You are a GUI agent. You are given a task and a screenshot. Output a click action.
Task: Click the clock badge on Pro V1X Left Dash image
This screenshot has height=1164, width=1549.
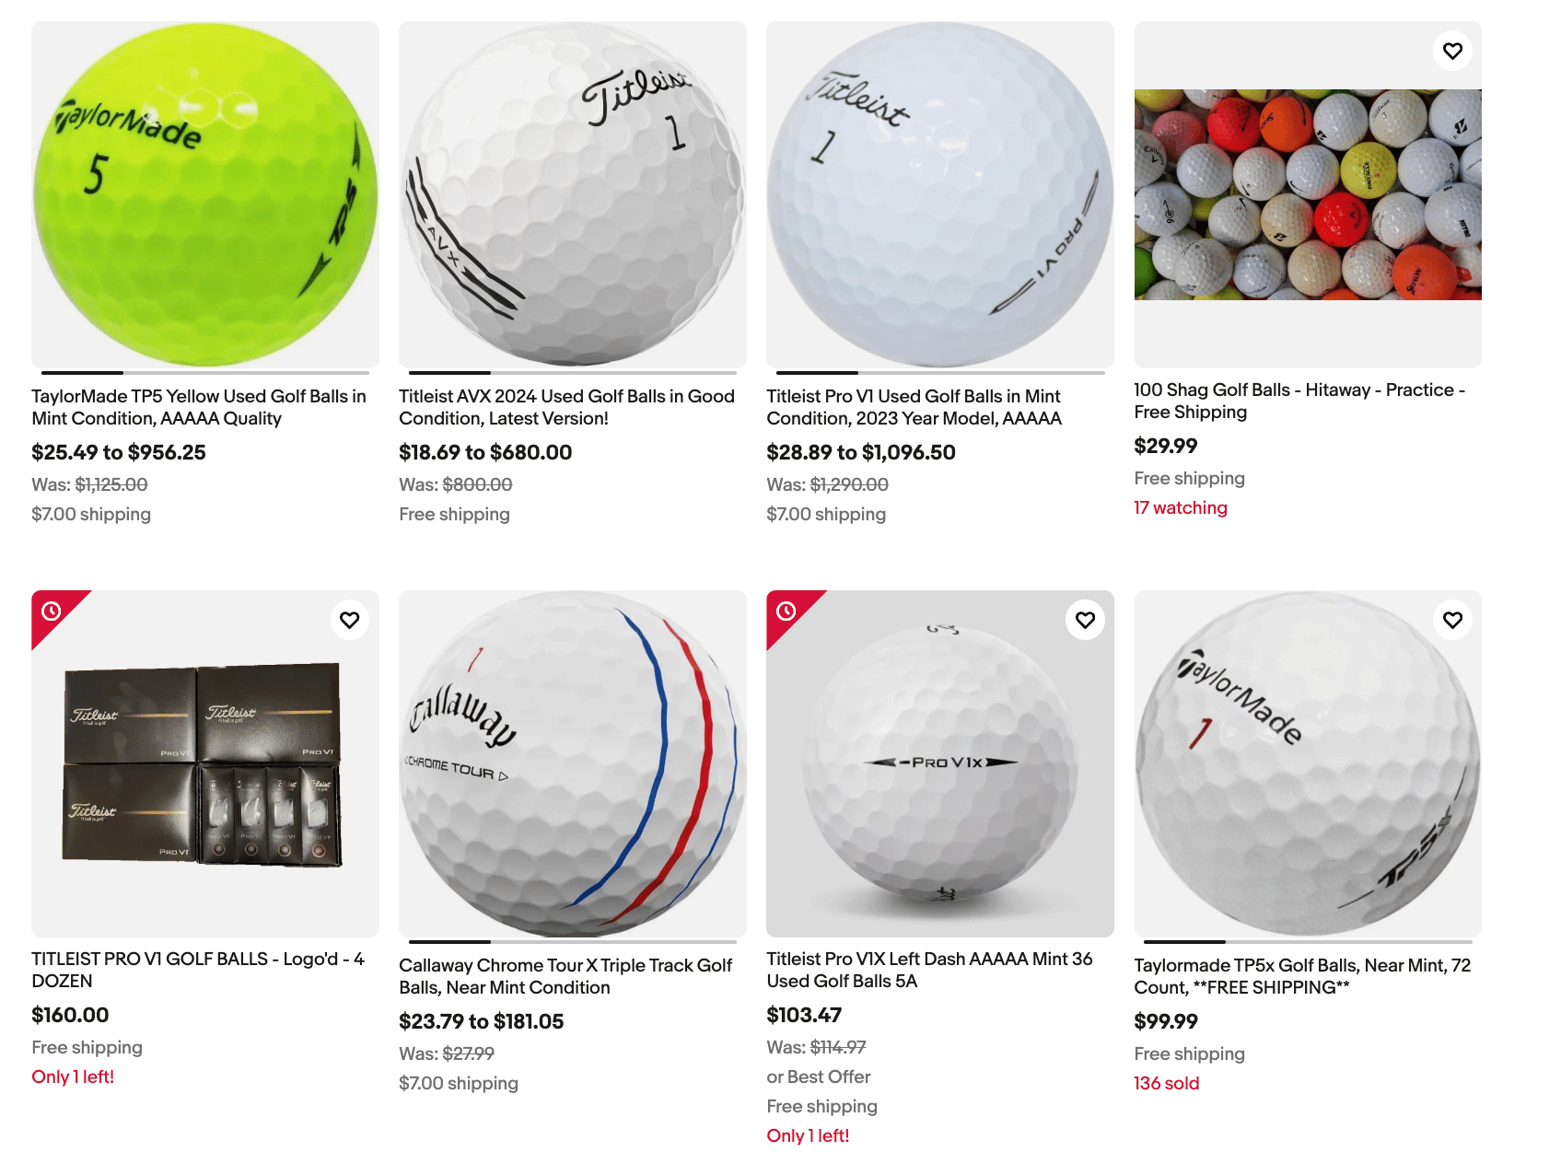coord(786,611)
